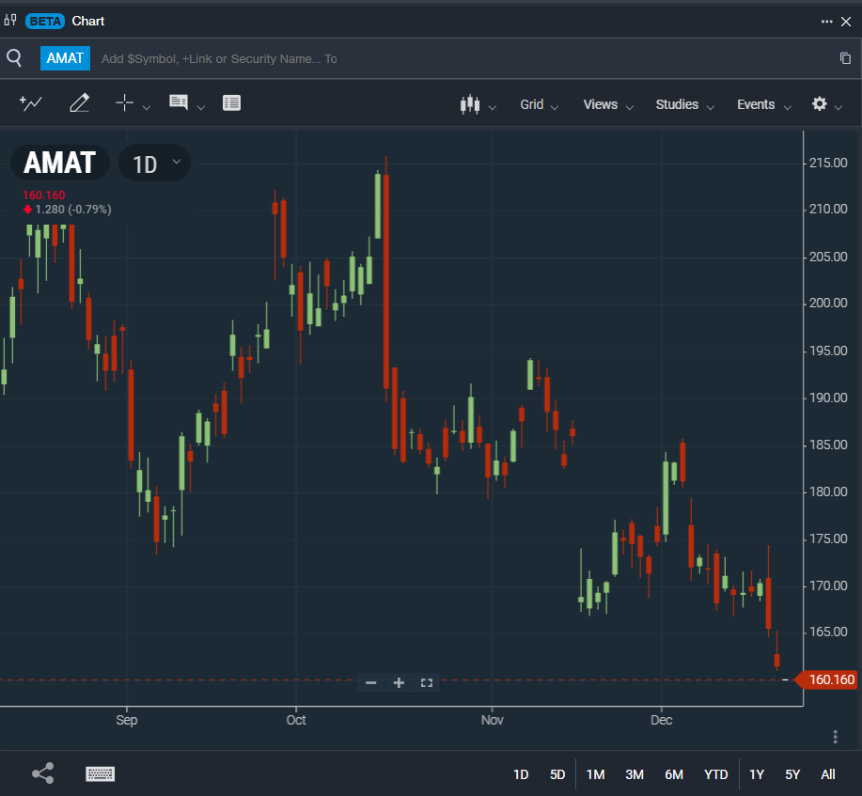862x796 pixels.
Task: Select the 1D time range
Action: click(521, 774)
